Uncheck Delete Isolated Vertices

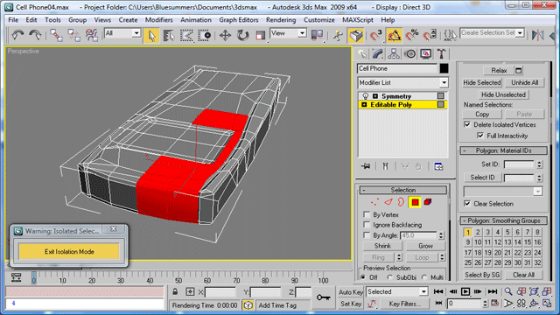click(x=467, y=124)
